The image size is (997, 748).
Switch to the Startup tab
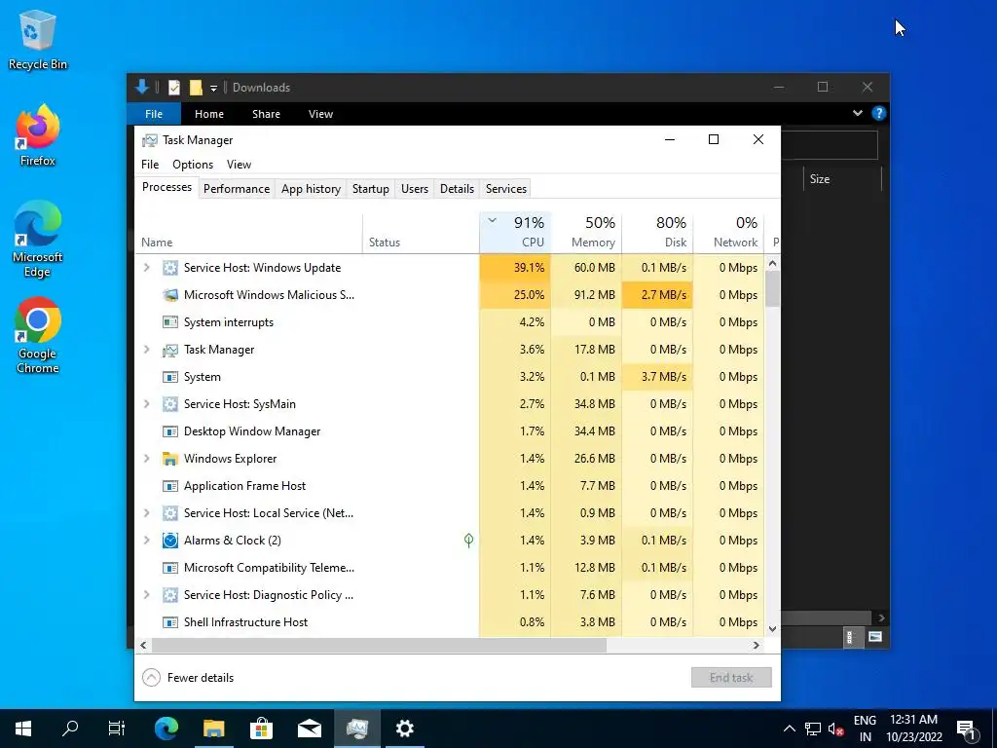click(371, 189)
